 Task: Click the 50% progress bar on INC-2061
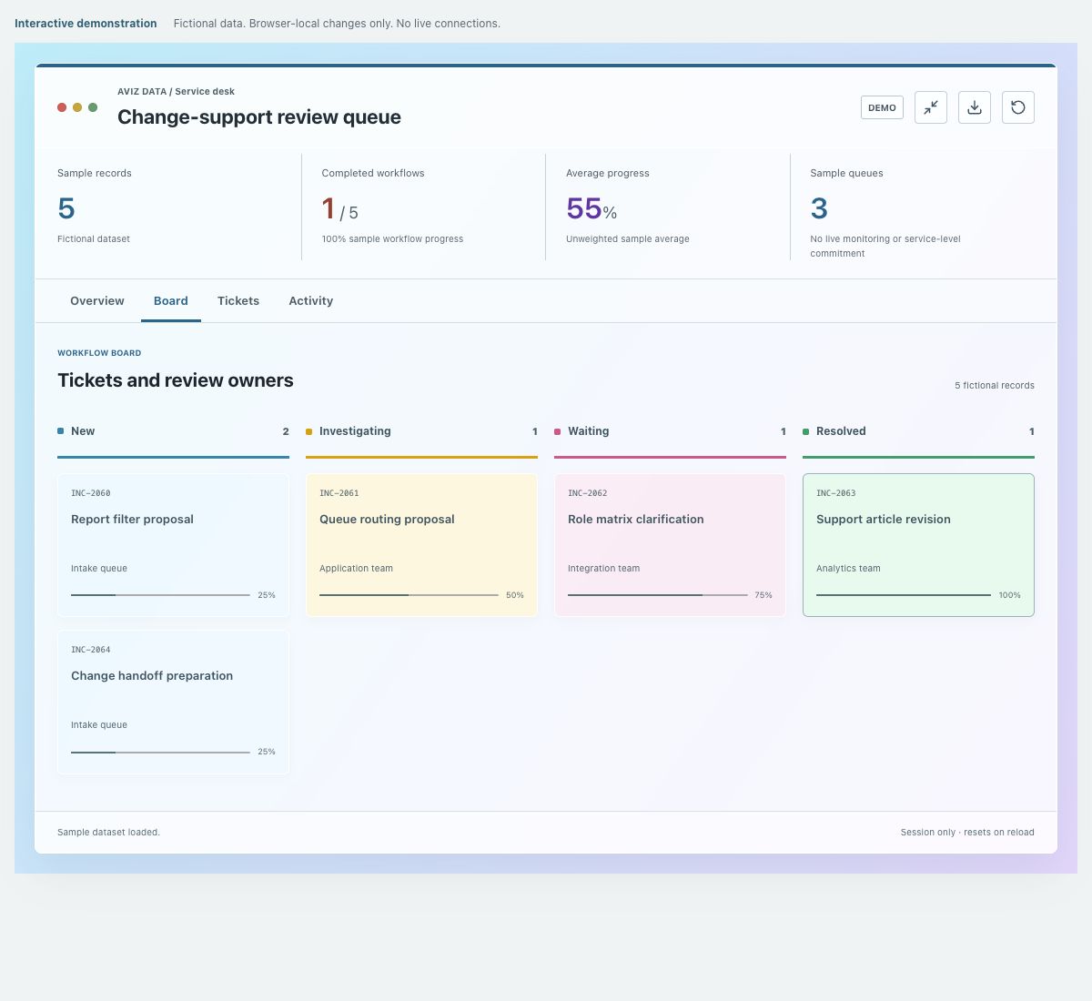[409, 595]
